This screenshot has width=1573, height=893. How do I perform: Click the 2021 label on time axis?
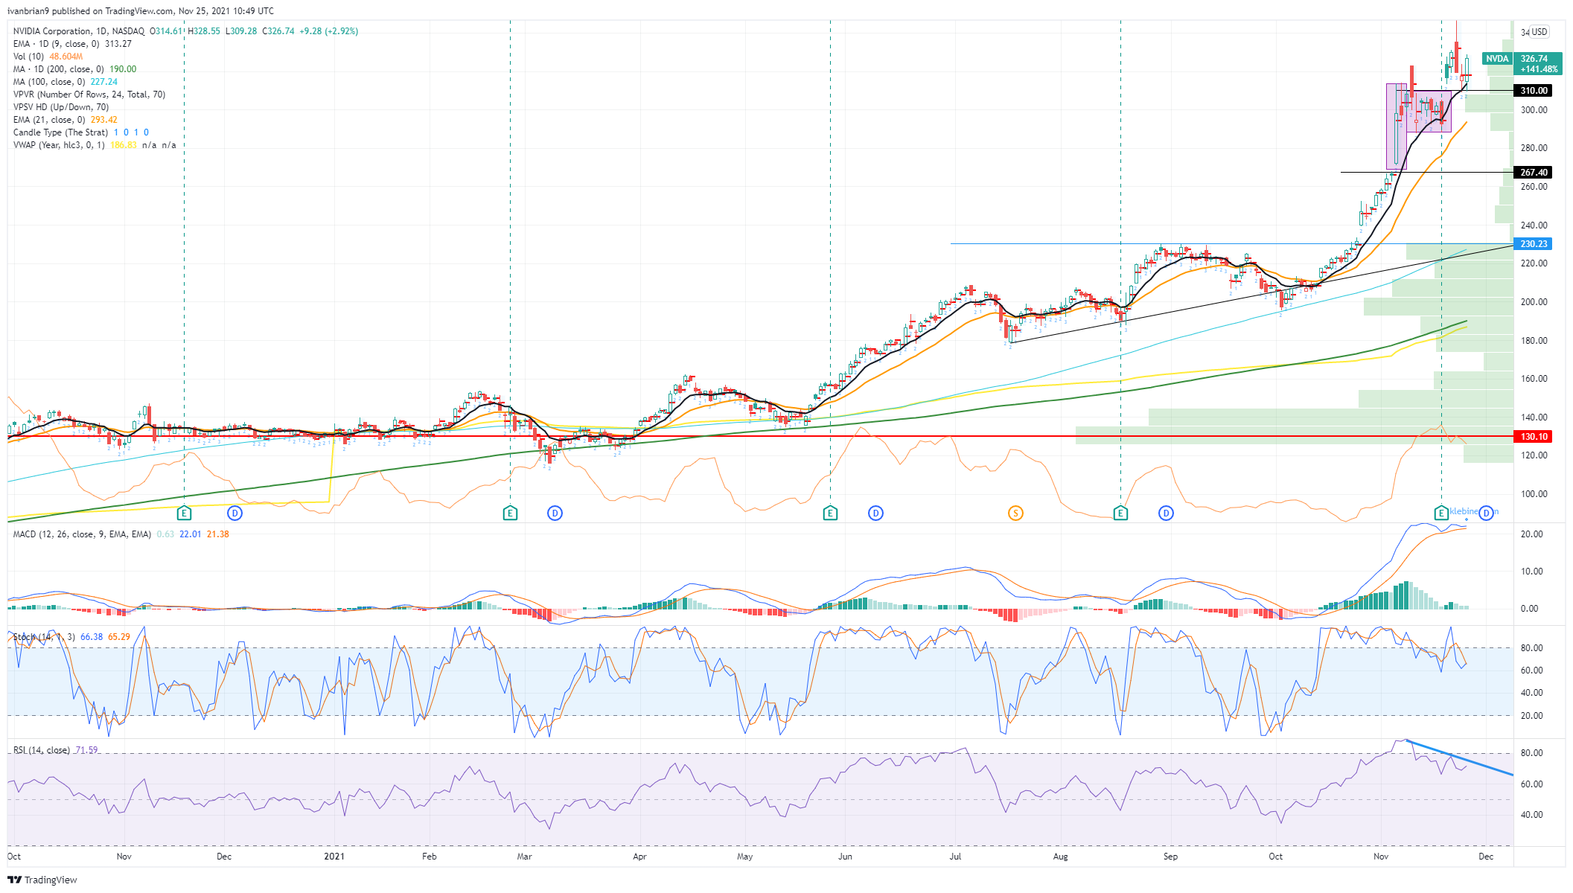pyautogui.click(x=334, y=857)
